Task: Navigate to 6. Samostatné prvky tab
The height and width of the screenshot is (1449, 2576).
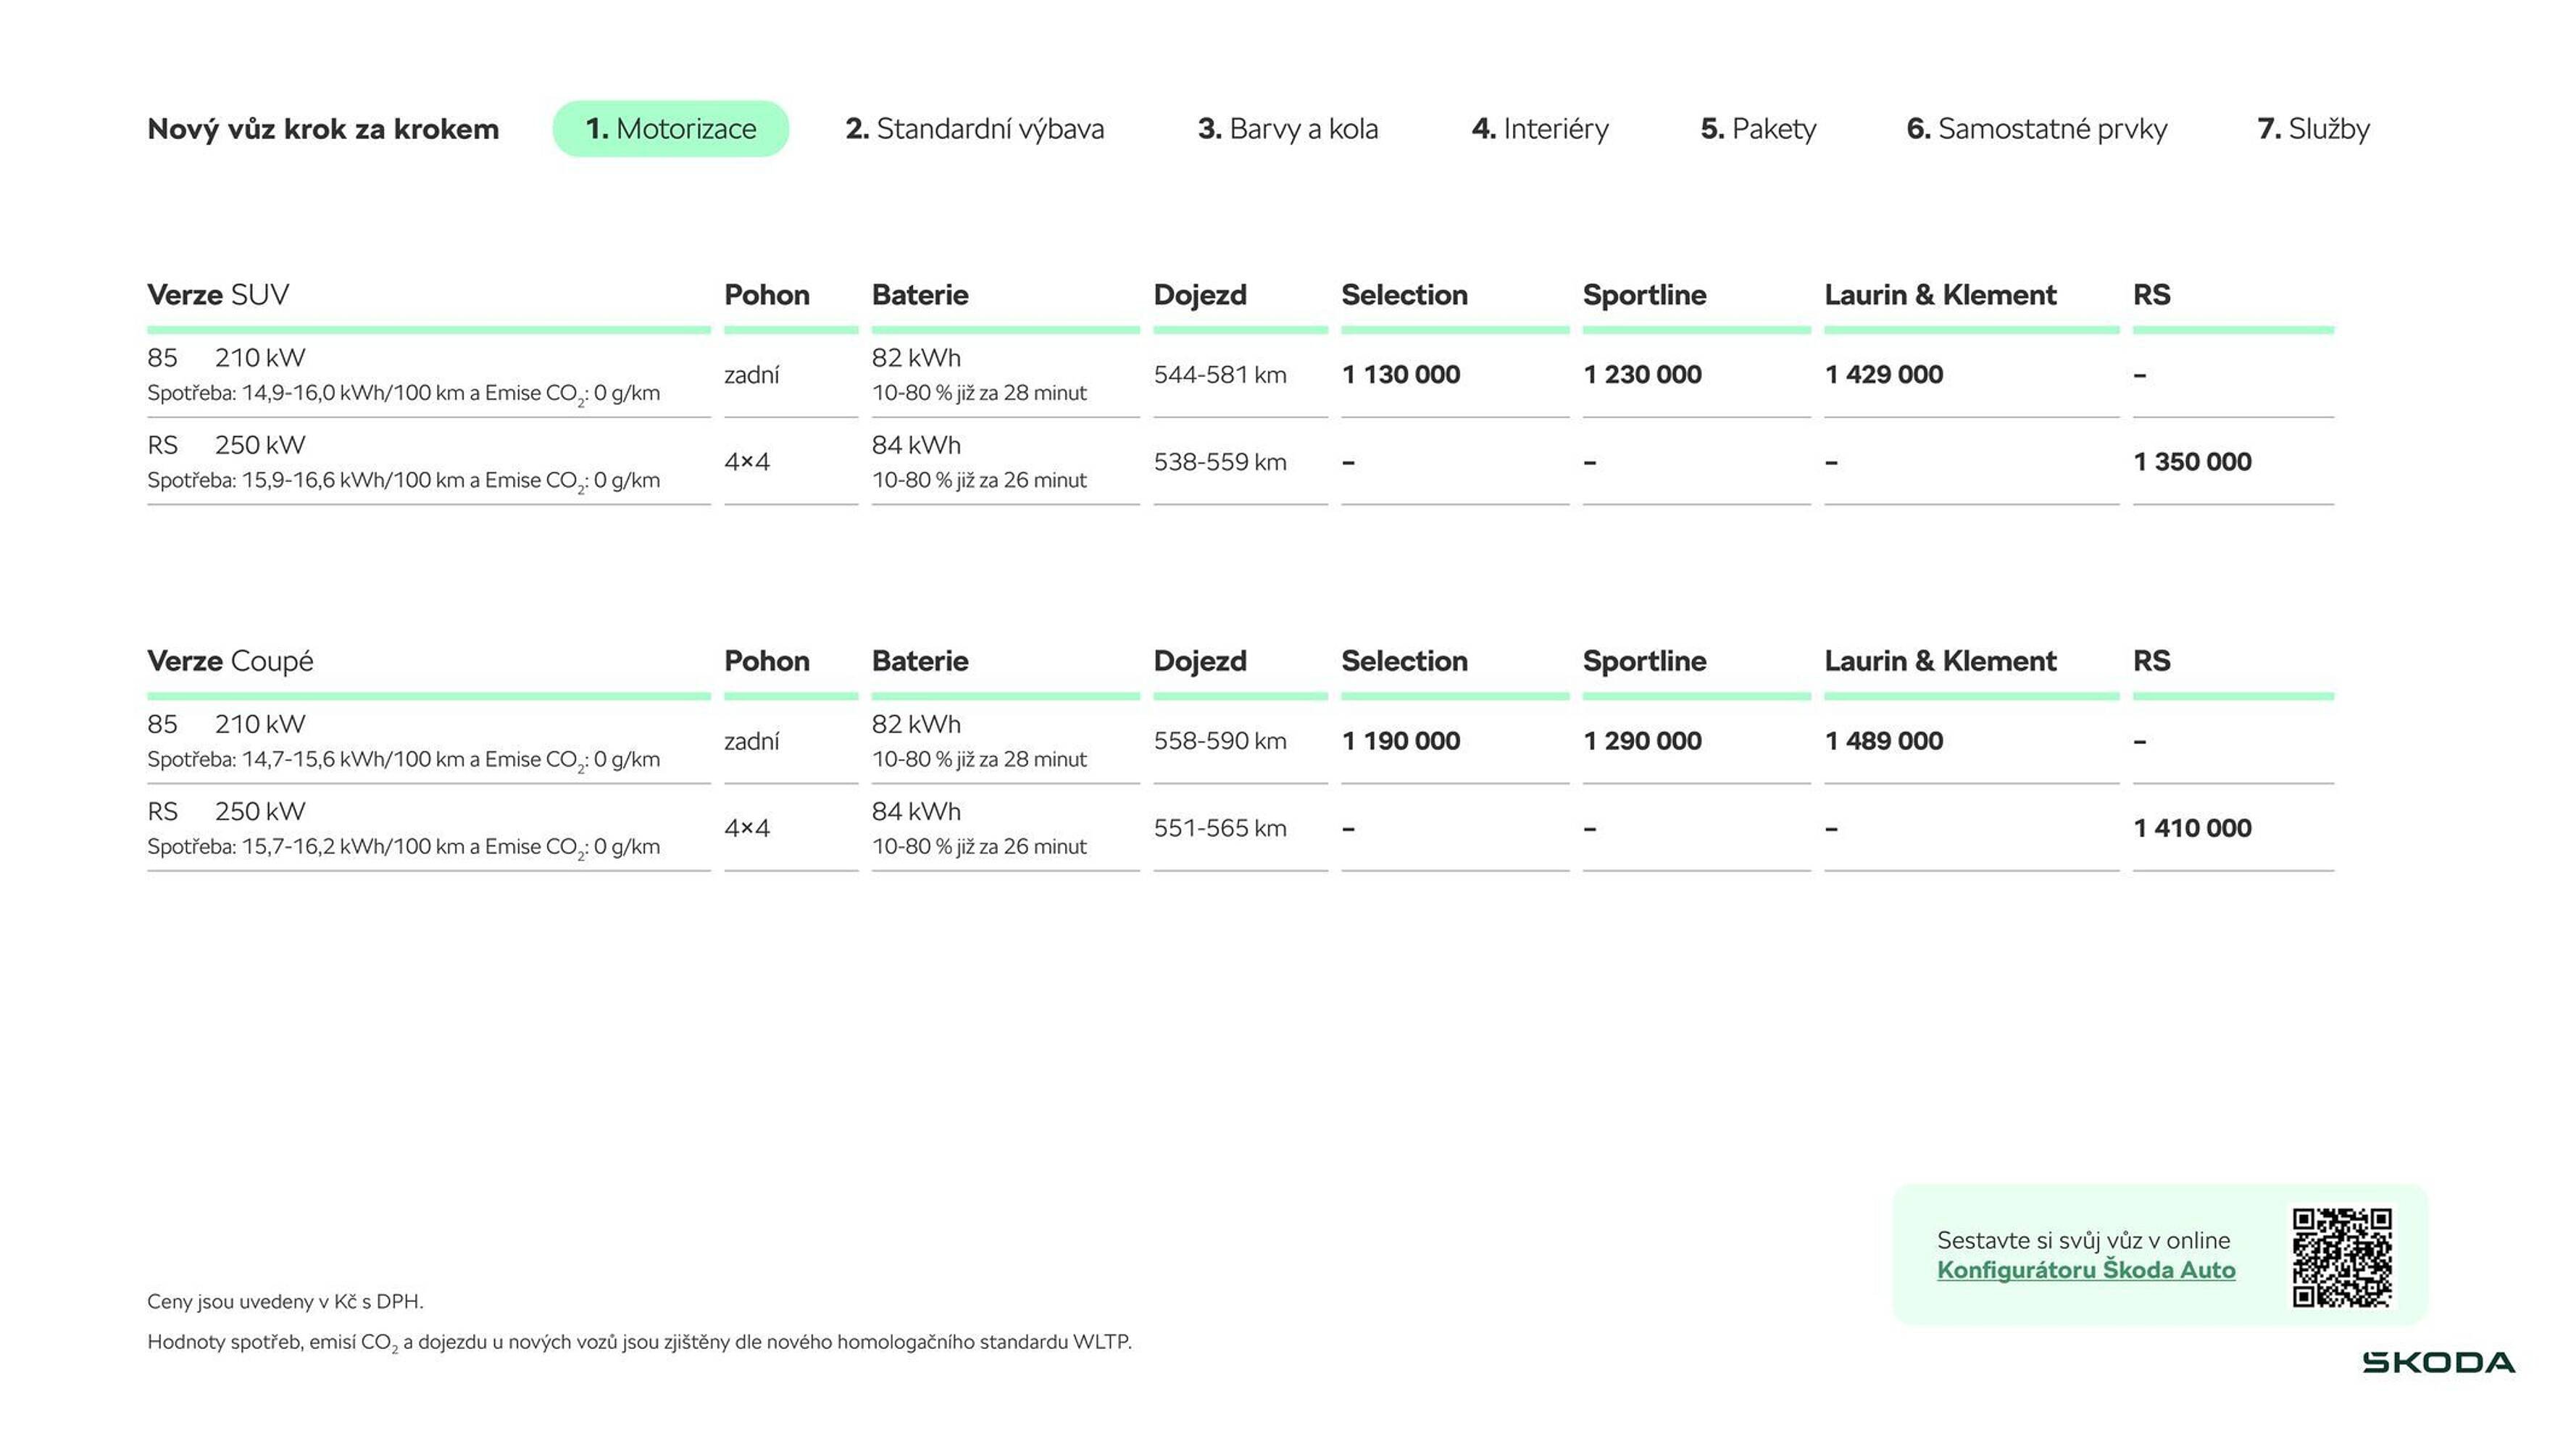Action: 2036,129
